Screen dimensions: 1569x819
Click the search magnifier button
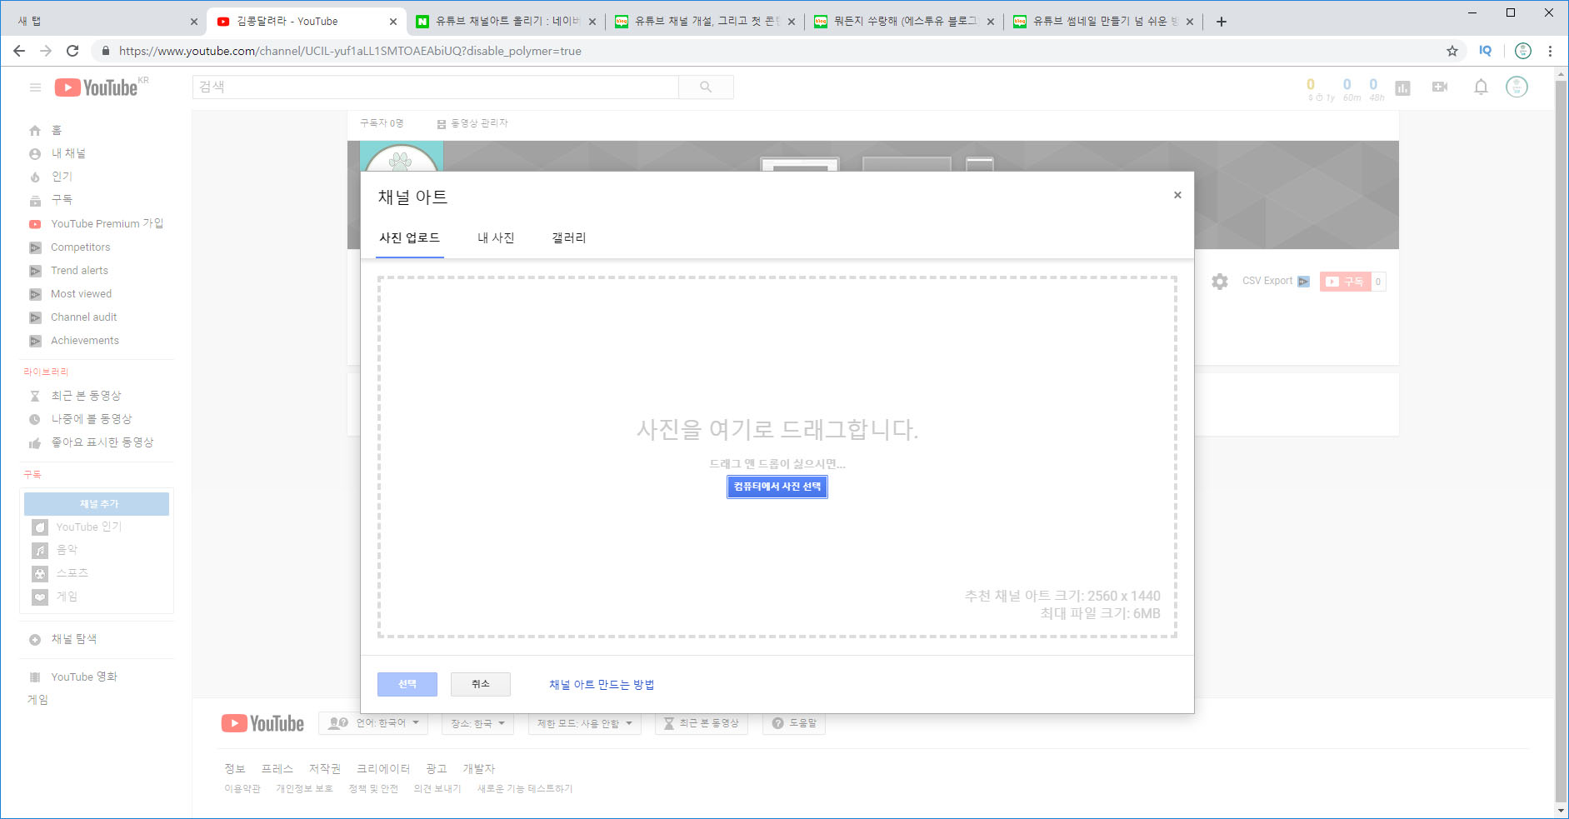coord(706,87)
